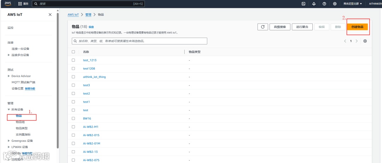Click the 高级搜索 button

click(x=280, y=27)
